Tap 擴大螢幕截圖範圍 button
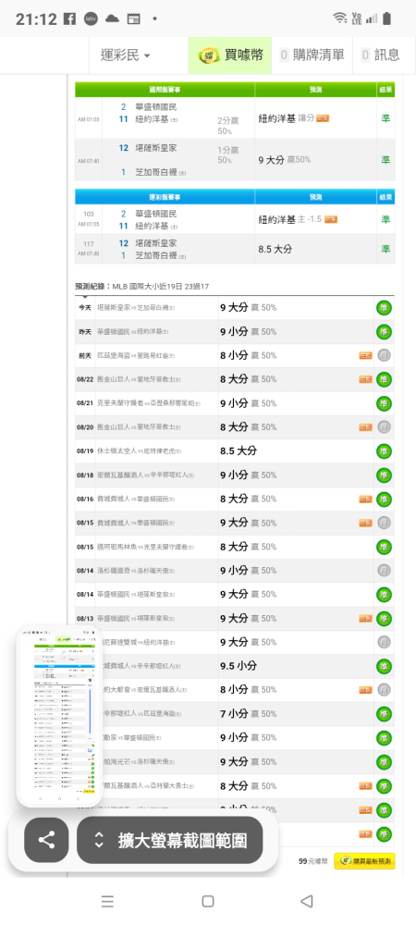 coord(170,840)
